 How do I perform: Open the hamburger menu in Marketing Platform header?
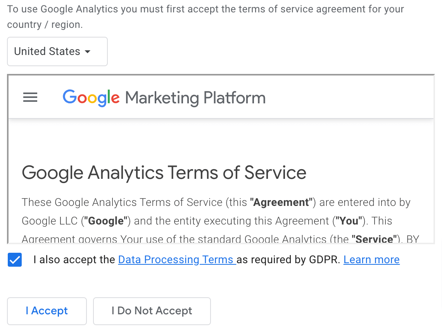coord(30,97)
